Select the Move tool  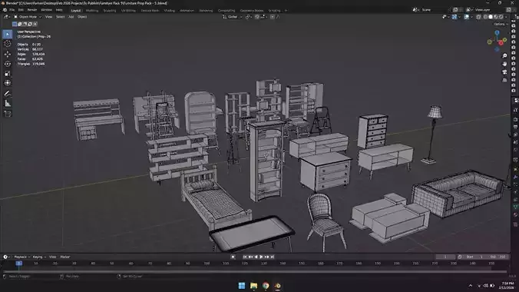7,54
